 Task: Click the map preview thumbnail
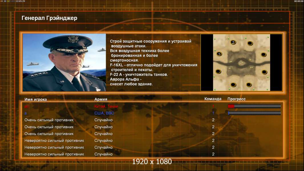click(x=241, y=62)
